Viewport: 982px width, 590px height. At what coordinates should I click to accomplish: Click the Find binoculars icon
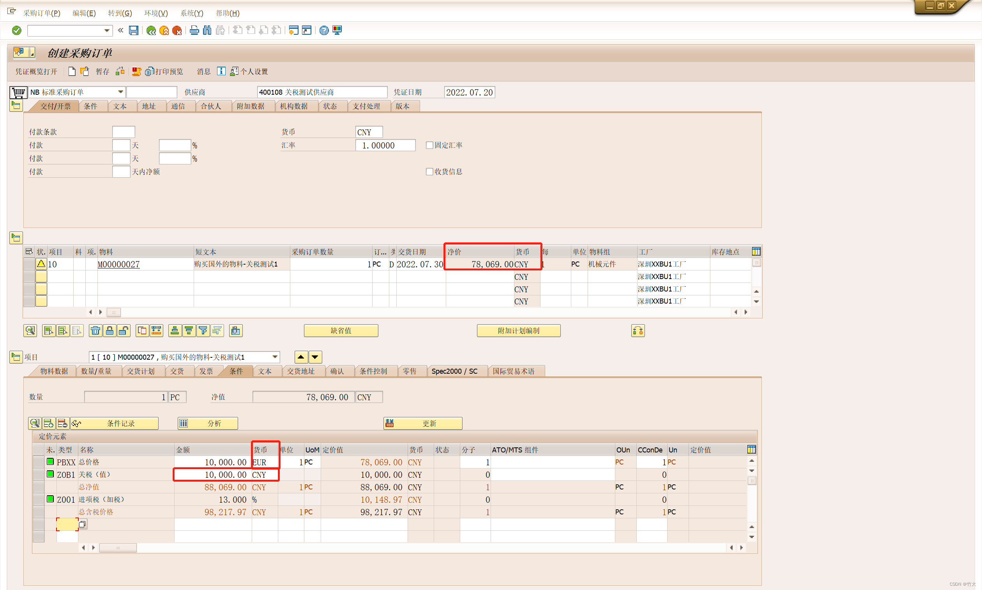207,30
